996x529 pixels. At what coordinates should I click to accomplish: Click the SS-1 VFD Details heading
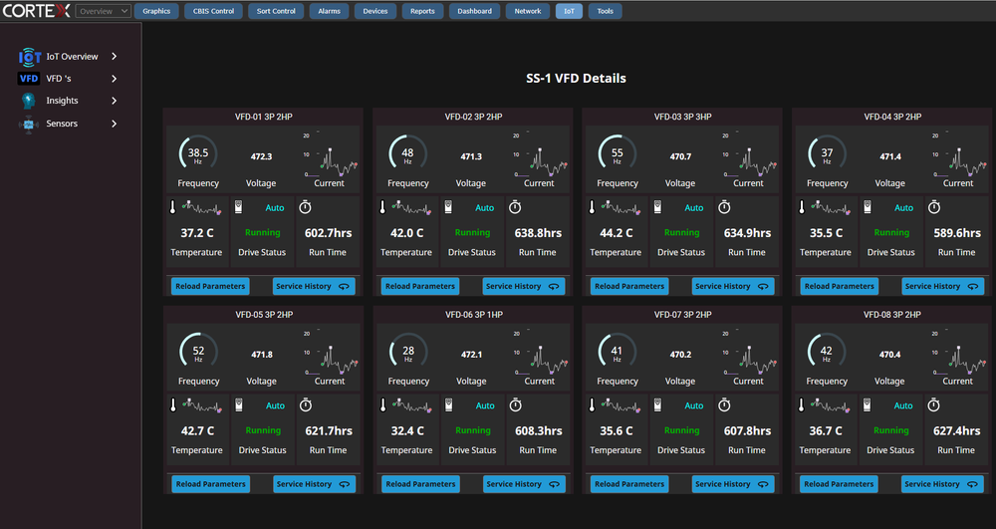pos(576,79)
